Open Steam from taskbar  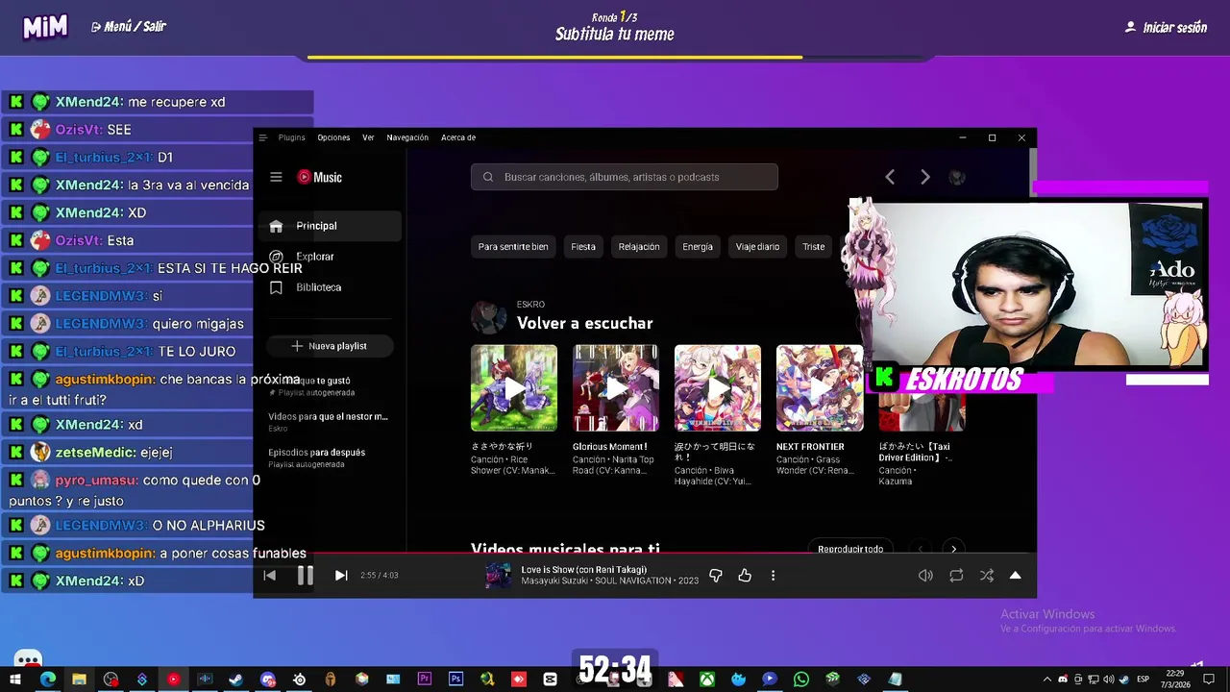click(235, 680)
